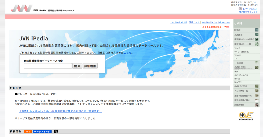Screen dimensions: 263x137
Task: Click the icon beside JVNJS/RSS
Action: point(257,86)
